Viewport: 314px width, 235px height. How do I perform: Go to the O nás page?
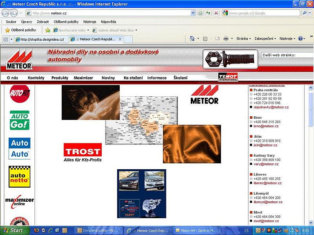coord(13,78)
